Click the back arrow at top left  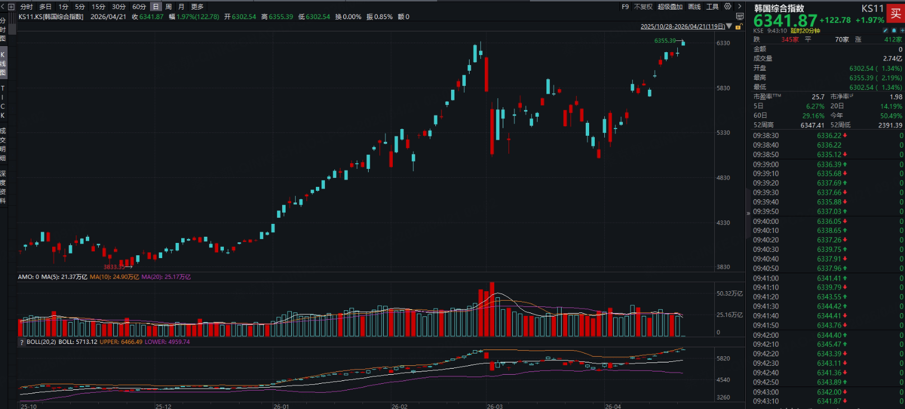coord(3,7)
